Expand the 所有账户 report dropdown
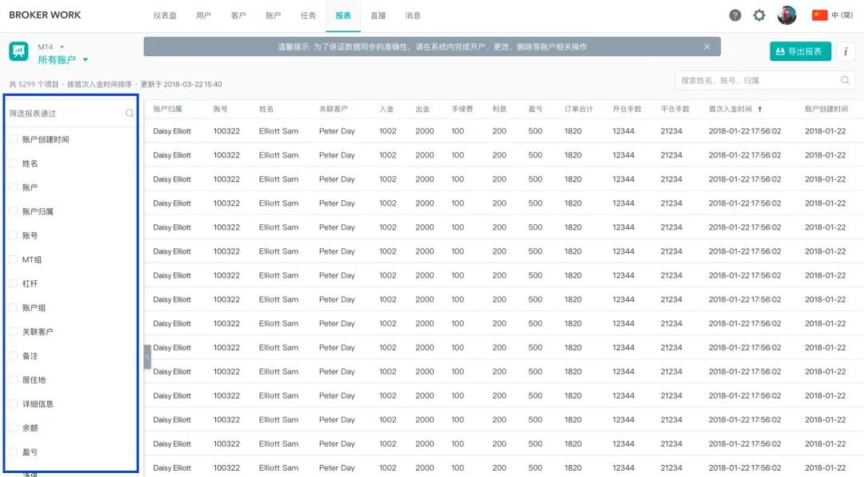This screenshot has height=477, width=864. [63, 59]
